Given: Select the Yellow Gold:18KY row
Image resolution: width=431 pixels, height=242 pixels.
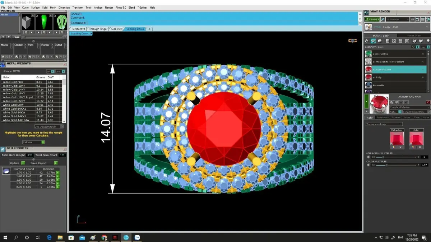Looking at the screenshot, I should click(x=32, y=93).
